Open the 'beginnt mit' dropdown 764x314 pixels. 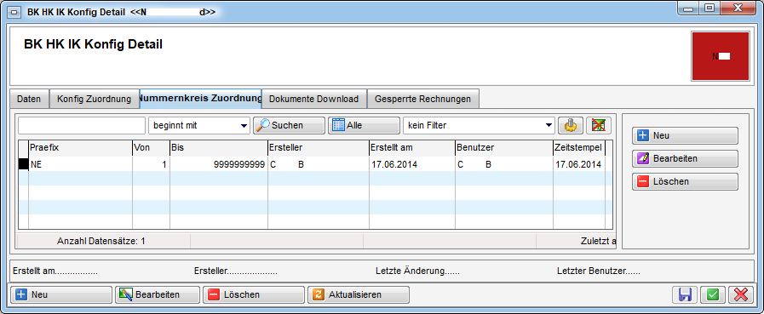[x=199, y=126]
